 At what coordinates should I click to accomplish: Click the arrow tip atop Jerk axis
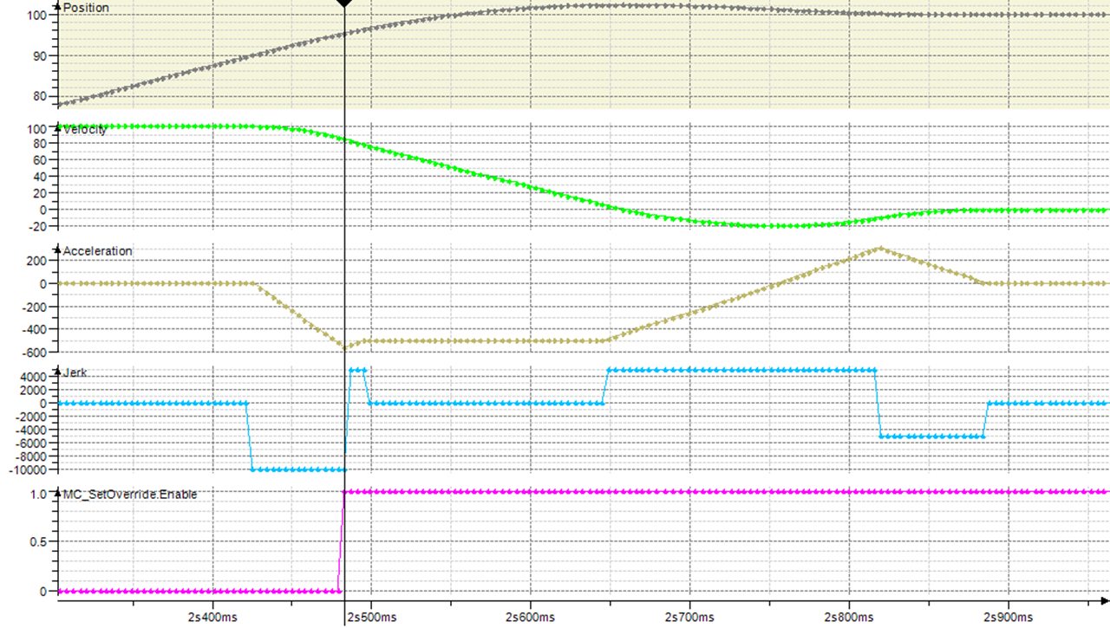(x=57, y=372)
